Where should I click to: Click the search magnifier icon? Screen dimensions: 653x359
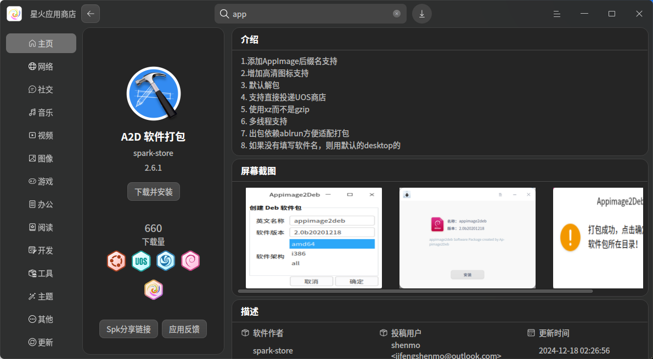click(x=224, y=14)
